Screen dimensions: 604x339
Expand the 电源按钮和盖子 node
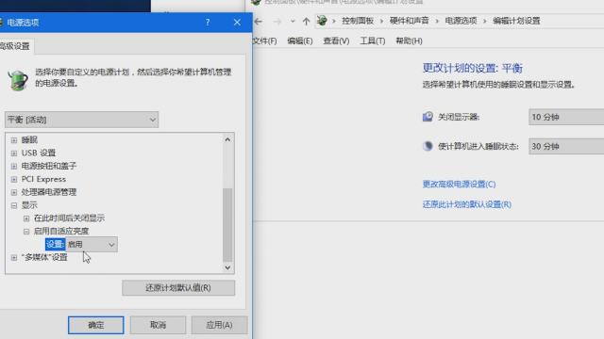click(x=14, y=167)
